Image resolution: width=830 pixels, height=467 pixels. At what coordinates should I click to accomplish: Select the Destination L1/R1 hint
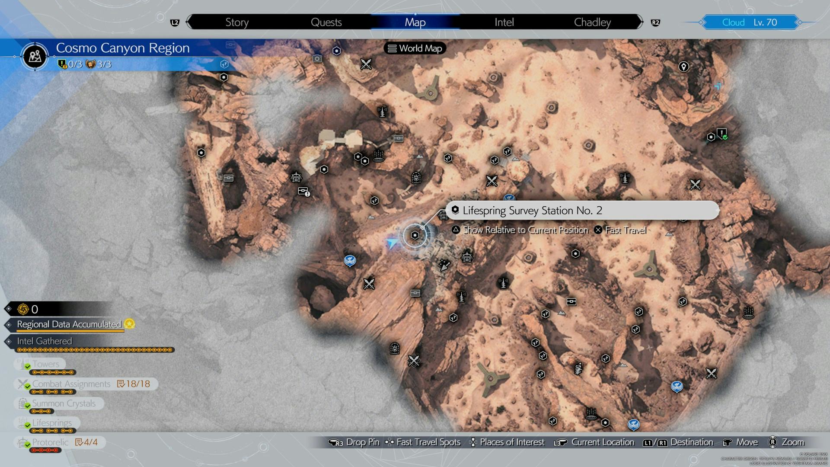[x=678, y=442]
